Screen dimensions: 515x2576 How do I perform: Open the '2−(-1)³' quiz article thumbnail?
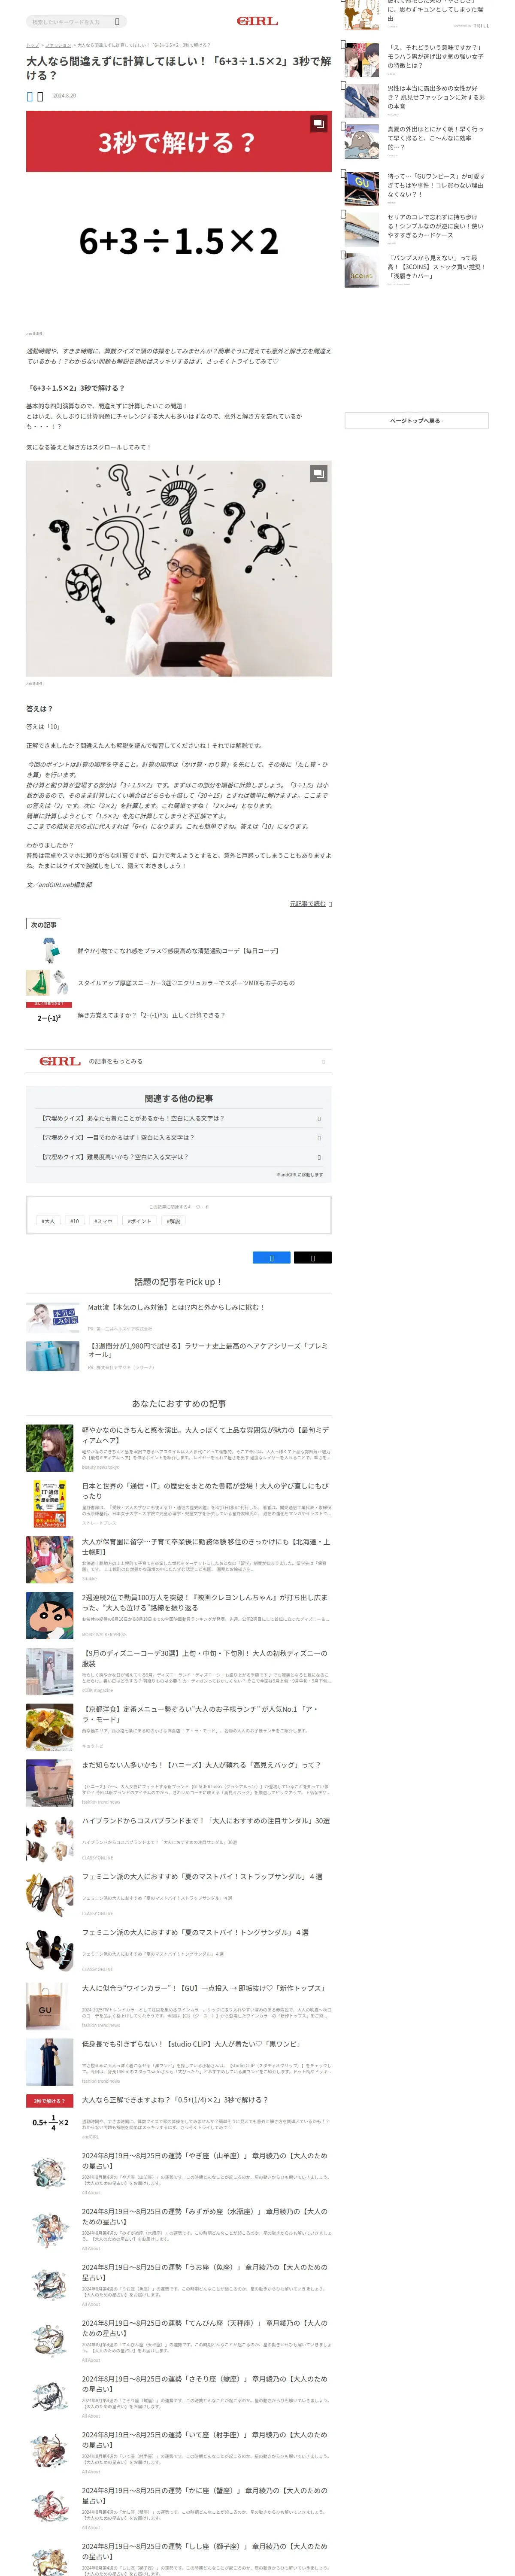click(x=49, y=1015)
